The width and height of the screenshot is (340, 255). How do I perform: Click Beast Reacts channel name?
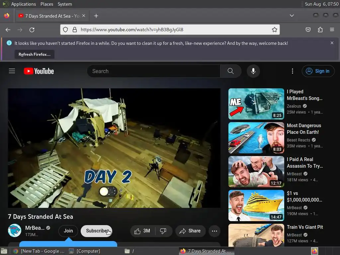298,140
